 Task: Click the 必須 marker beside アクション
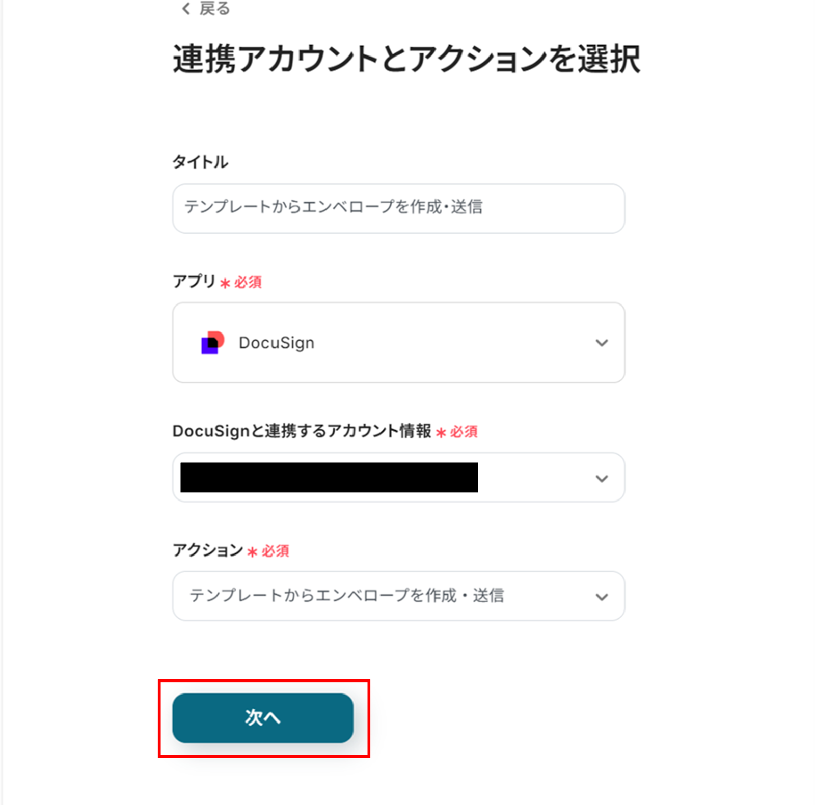point(275,551)
